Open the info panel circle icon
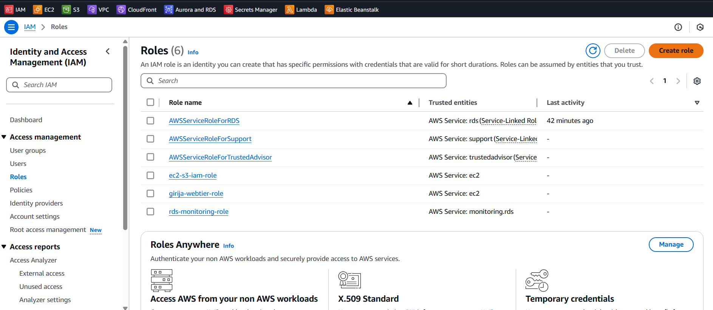Screen dimensions: 713x310 pyautogui.click(x=678, y=27)
